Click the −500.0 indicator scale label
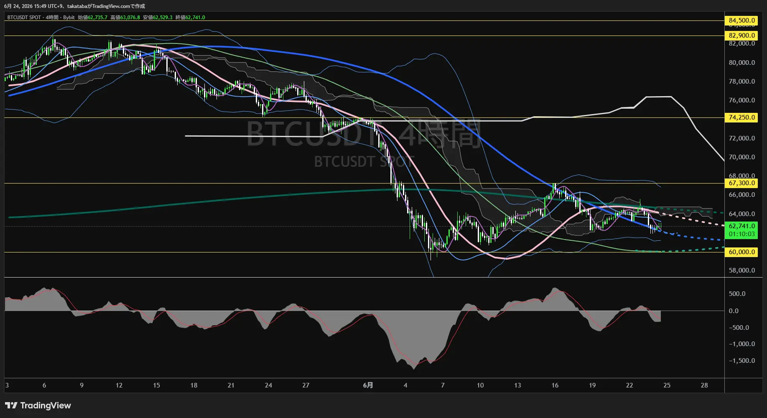Image resolution: width=767 pixels, height=418 pixels. click(x=739, y=328)
